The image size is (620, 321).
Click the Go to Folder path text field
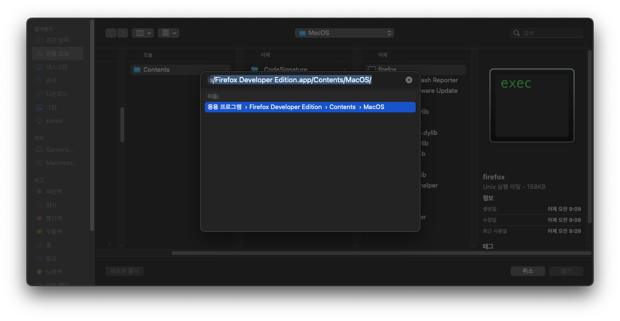305,80
